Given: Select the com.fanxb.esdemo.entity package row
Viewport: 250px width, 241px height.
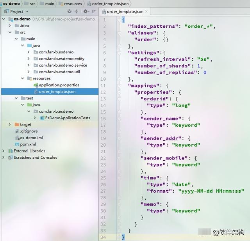Looking at the screenshot, I should (x=50, y=59).
